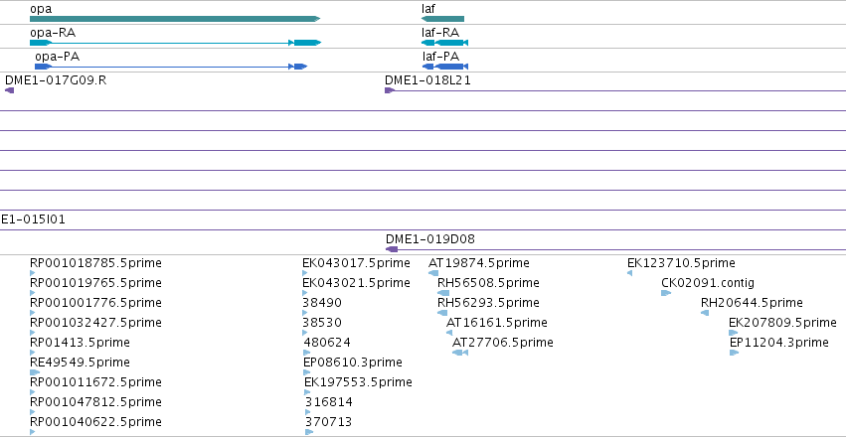The height and width of the screenshot is (437, 846).
Task: Click the EP08610.3prime EST glyph
Action: 307,372
